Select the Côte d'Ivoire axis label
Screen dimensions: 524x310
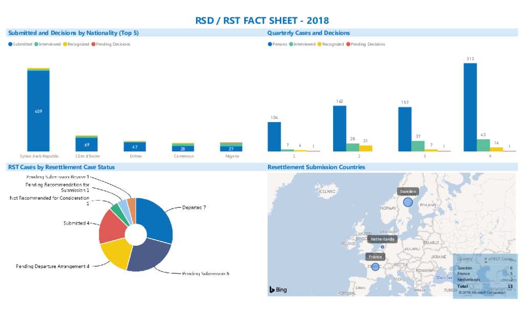[88, 156]
